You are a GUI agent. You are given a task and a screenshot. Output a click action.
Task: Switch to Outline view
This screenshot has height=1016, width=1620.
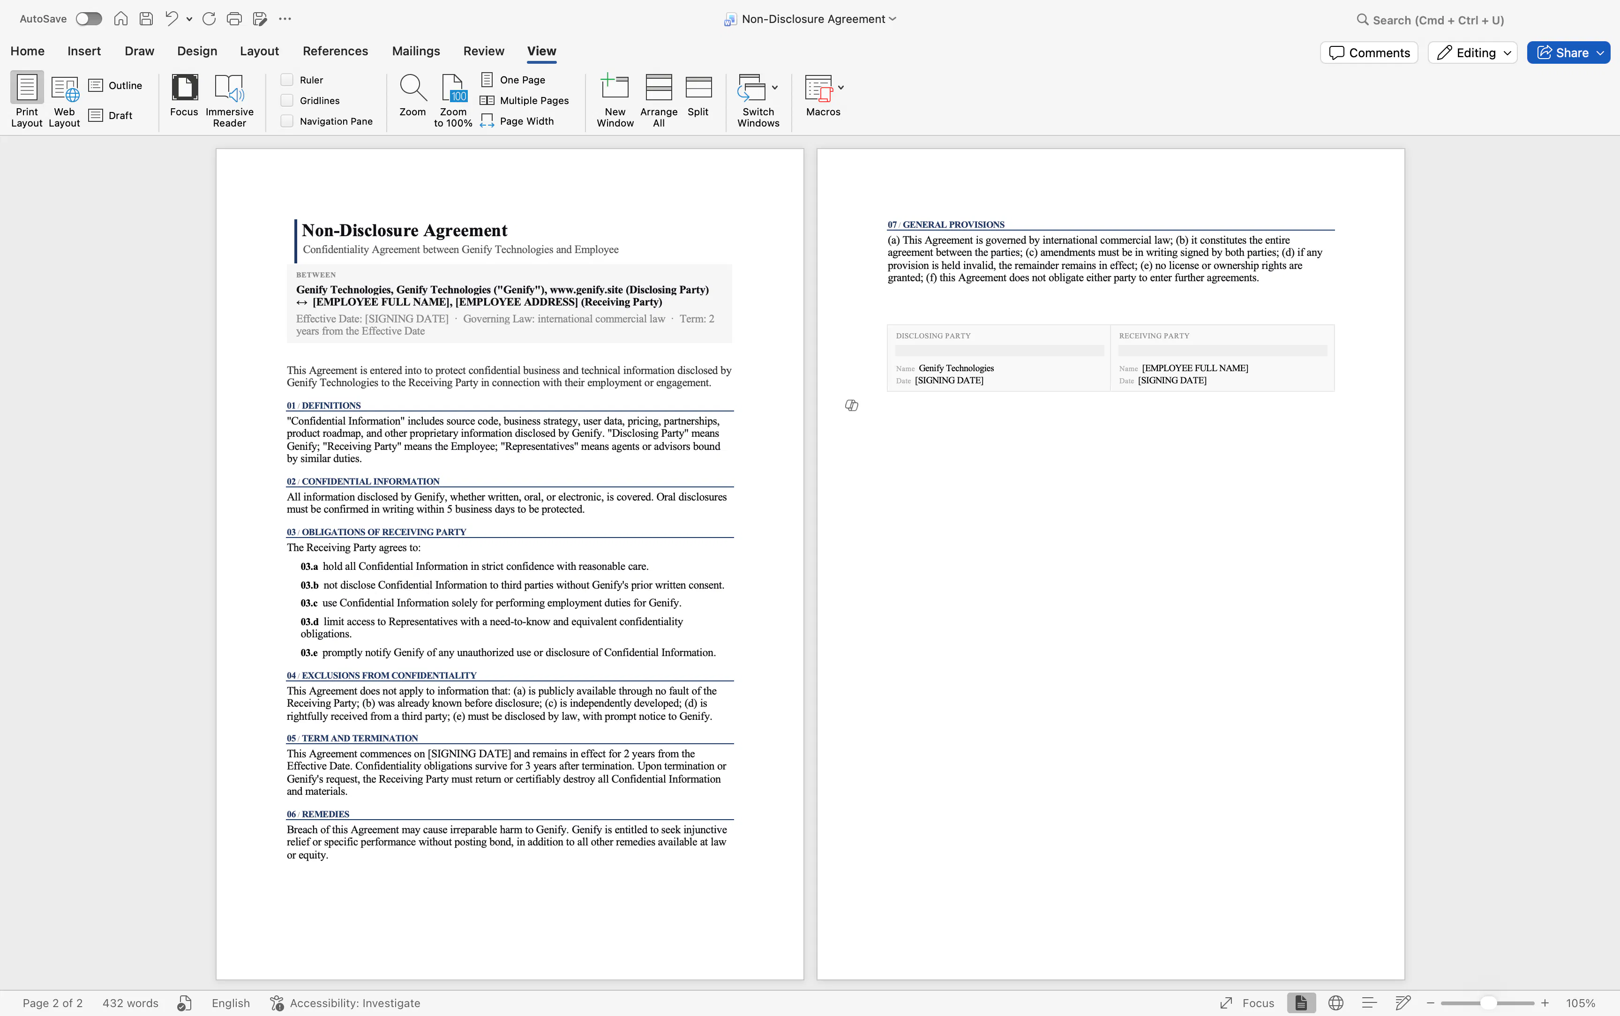[116, 85]
